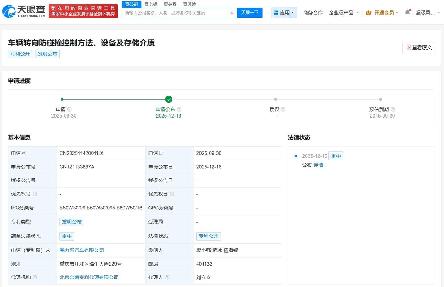Click the question mark beside 申请 step
The width and height of the screenshot is (444, 287).
point(69,109)
